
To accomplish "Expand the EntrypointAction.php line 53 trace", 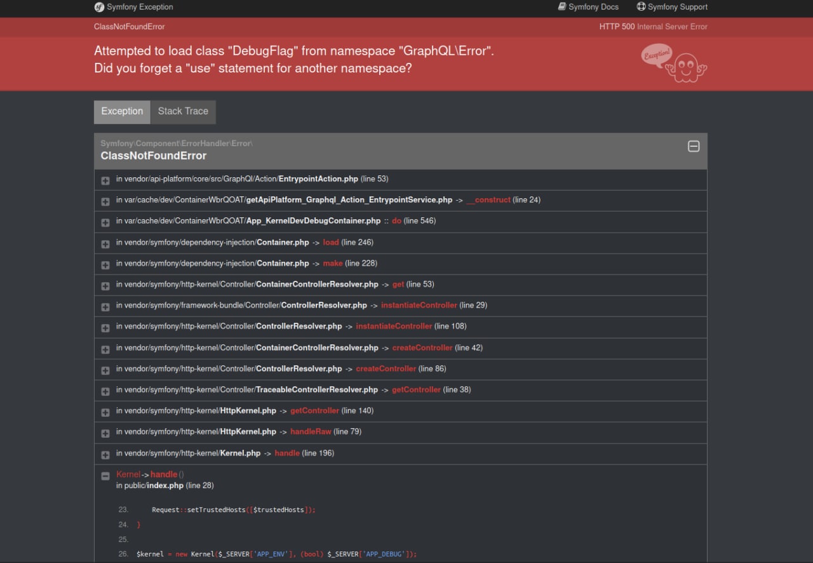I will click(x=105, y=180).
